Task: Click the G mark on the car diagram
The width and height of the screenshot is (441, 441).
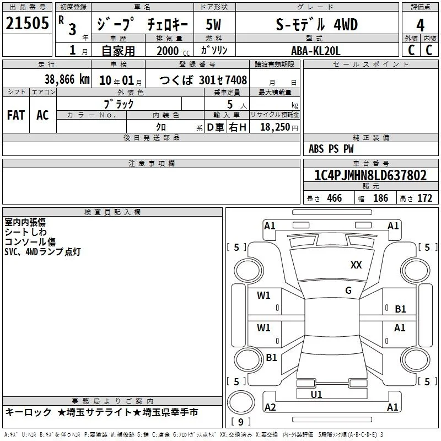Action: click(x=348, y=291)
